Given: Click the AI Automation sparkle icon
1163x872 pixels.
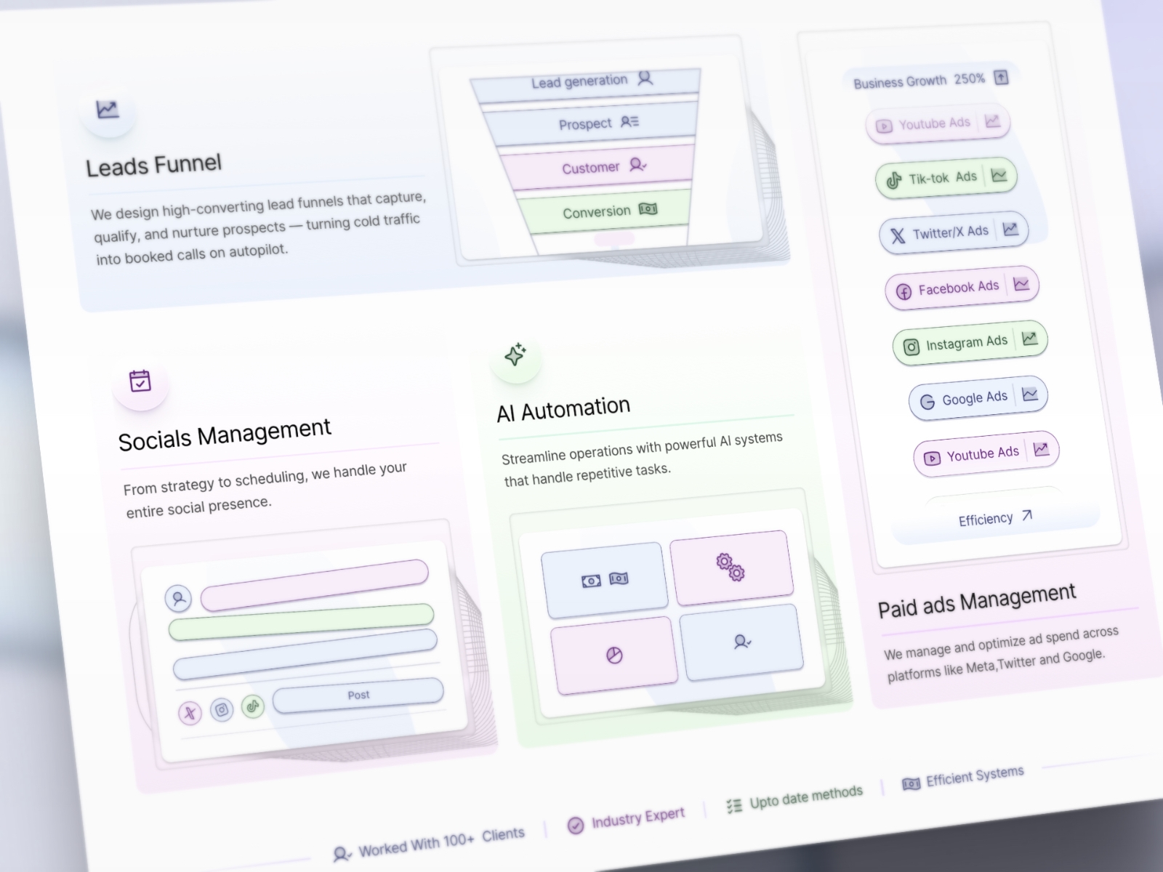Looking at the screenshot, I should click(515, 355).
